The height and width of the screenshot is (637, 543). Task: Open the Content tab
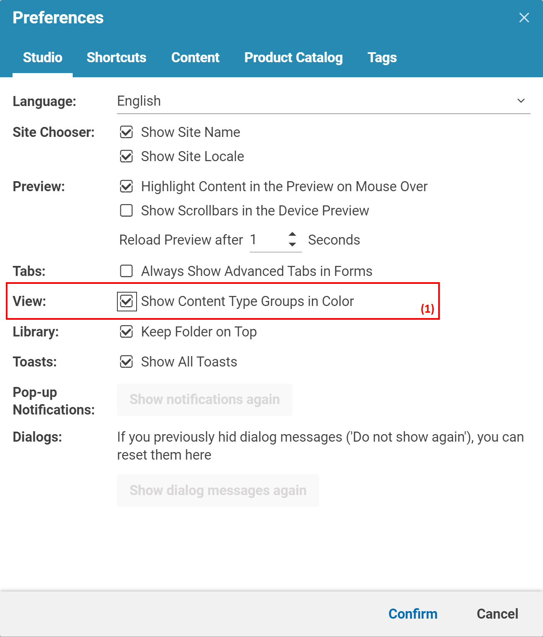[x=195, y=58]
